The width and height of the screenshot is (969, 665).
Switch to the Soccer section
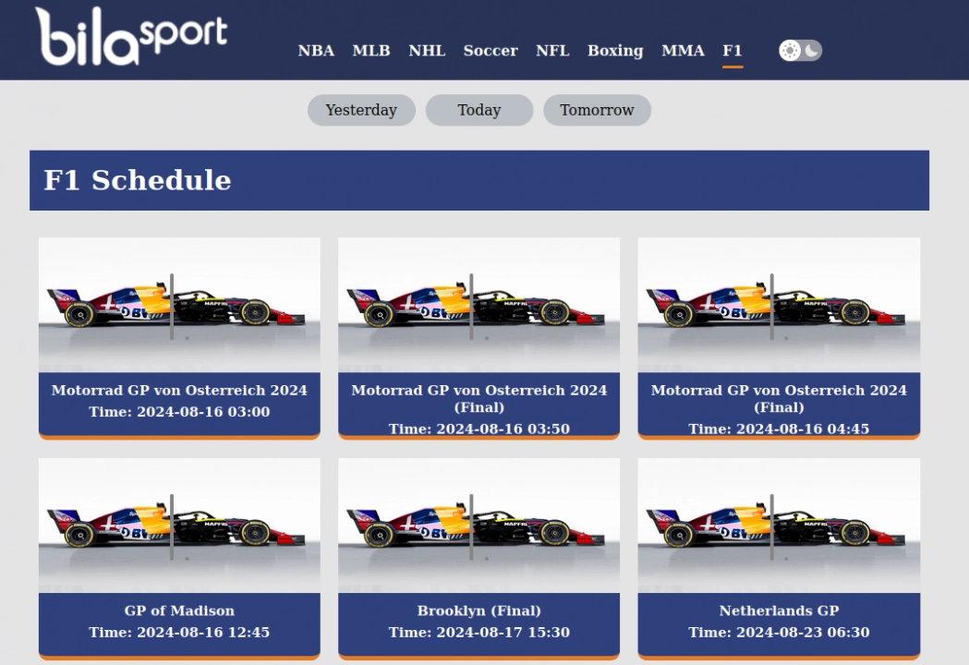pos(491,51)
